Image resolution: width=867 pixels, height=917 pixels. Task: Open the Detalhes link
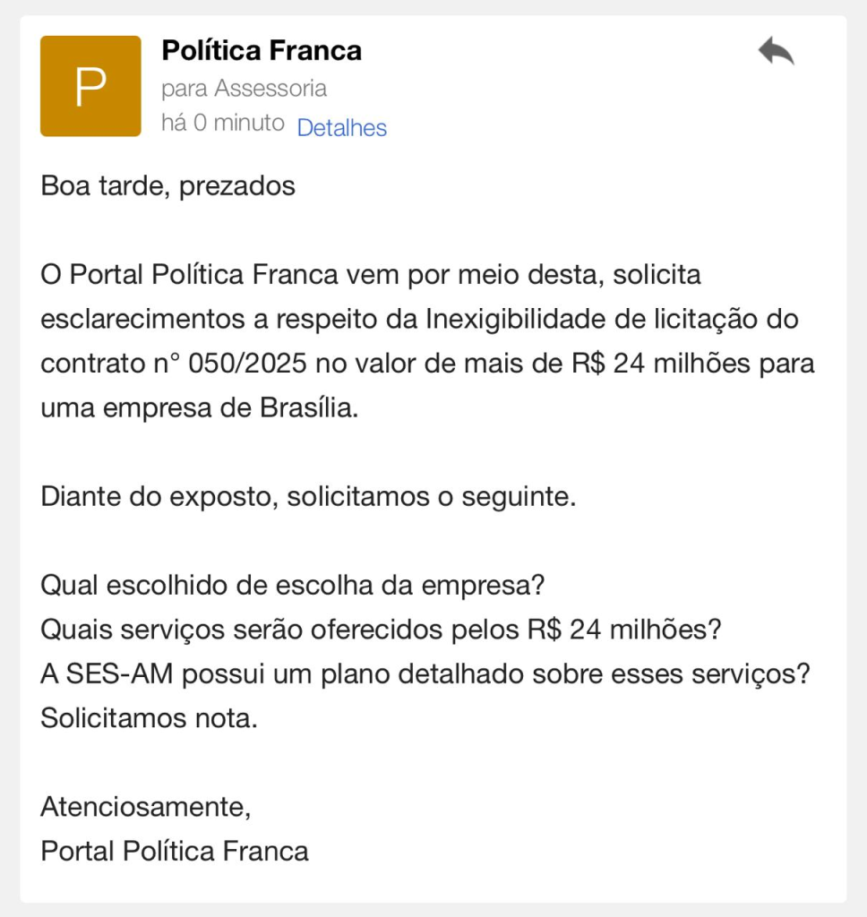point(341,128)
